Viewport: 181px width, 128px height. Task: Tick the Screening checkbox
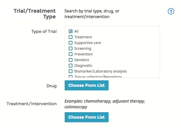point(71,48)
